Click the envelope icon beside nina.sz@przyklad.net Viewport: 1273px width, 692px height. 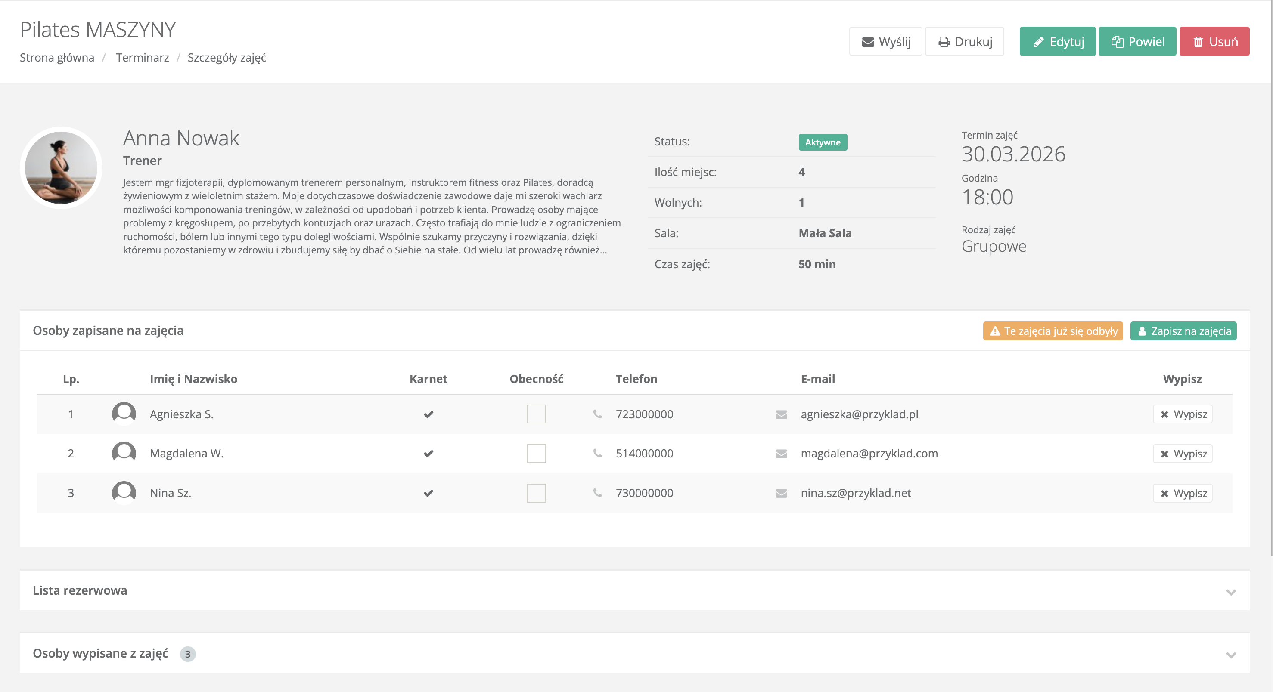pos(781,493)
